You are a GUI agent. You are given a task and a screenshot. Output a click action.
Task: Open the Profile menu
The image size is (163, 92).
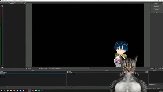(9, 2)
